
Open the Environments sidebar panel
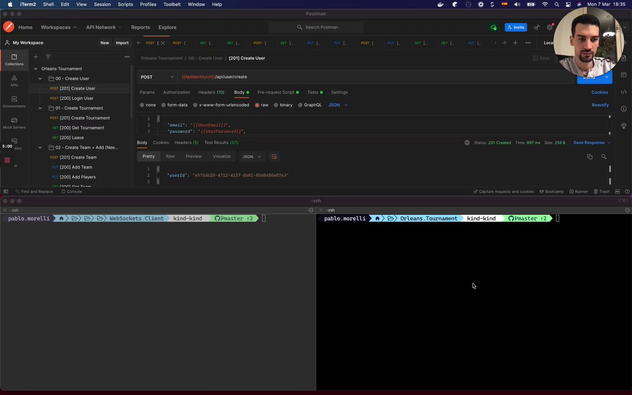tap(14, 102)
